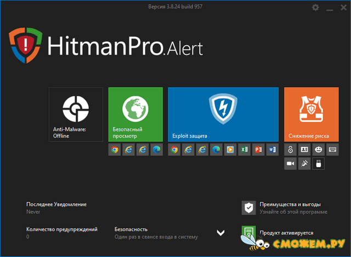Click Продукт активируется status link
The image size is (351, 257).
coord(286,233)
